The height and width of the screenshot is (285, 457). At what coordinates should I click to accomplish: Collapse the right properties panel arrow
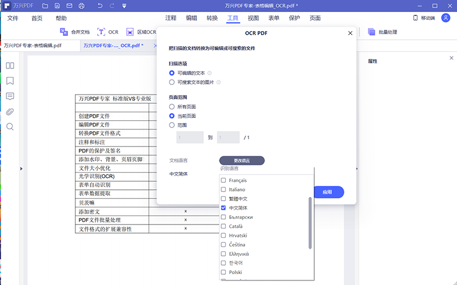click(x=357, y=169)
